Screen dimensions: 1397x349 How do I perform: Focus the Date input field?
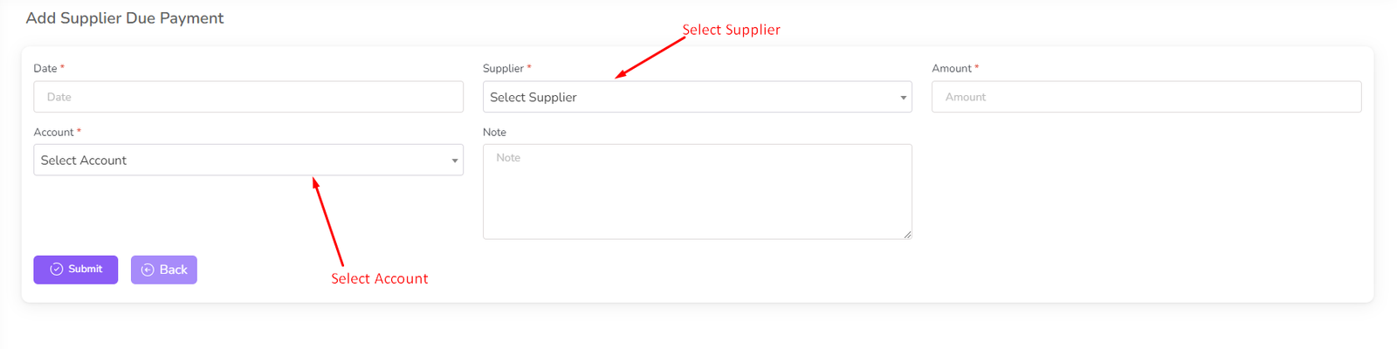[248, 97]
